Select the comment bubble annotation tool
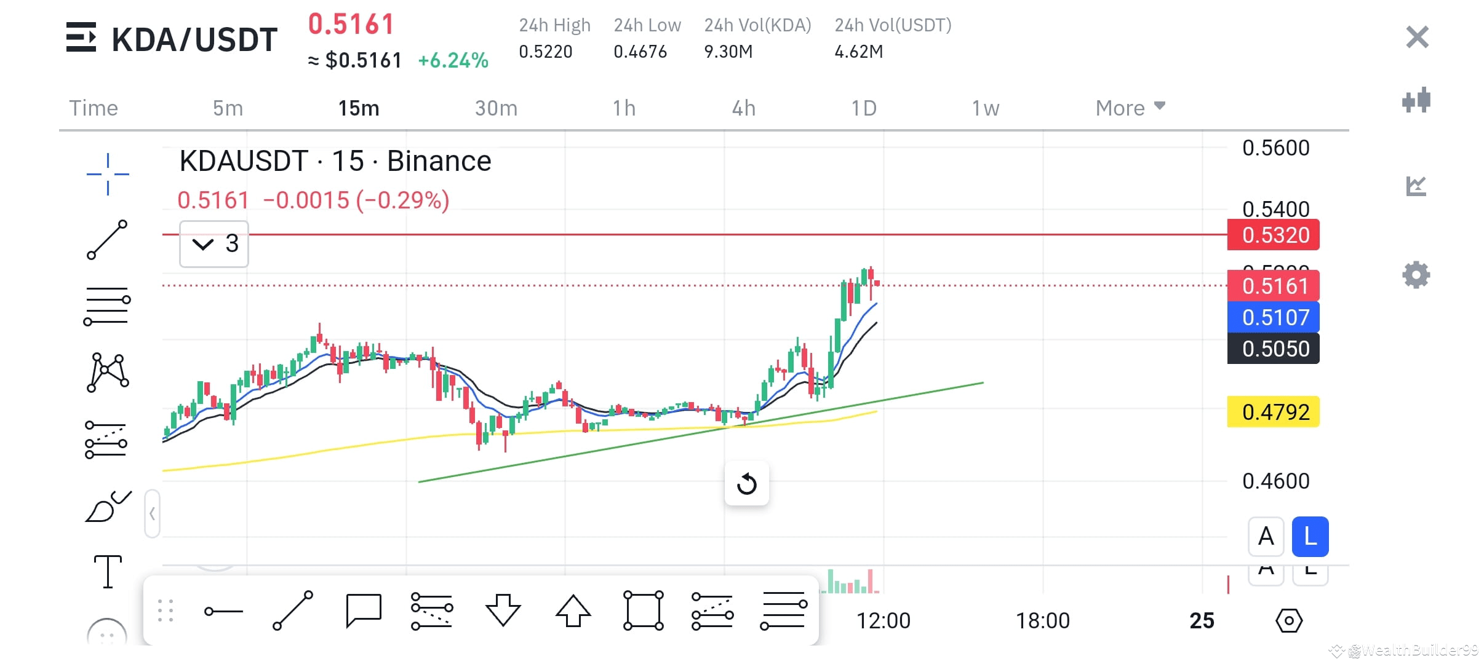 coord(364,611)
